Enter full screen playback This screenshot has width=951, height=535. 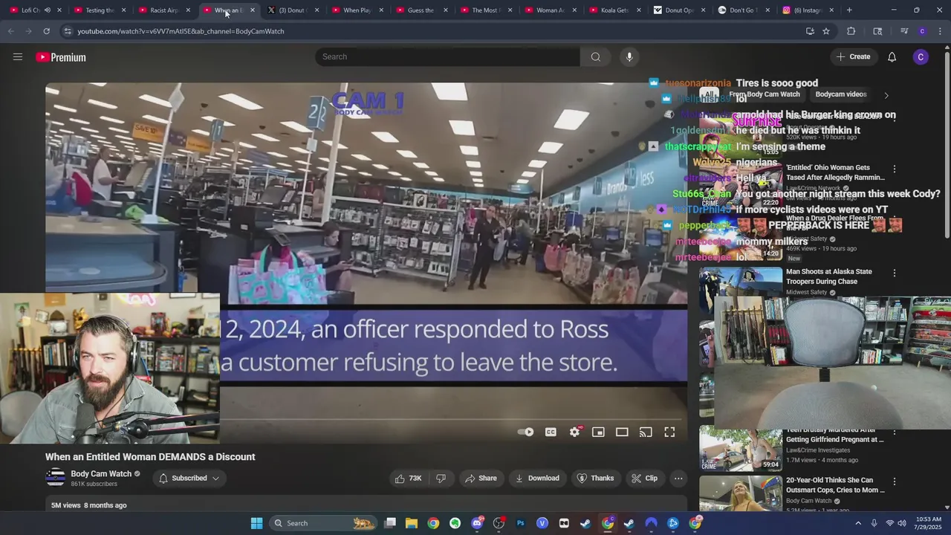coord(669,432)
